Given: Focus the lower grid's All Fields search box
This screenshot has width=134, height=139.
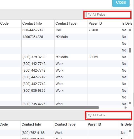Looking at the screenshot, I should (x=109, y=115).
